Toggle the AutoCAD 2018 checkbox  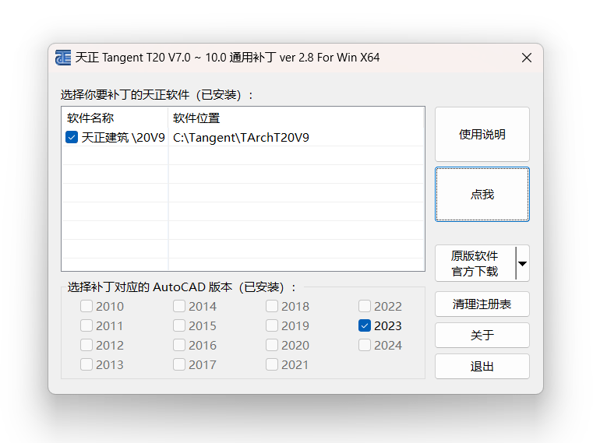(x=271, y=306)
